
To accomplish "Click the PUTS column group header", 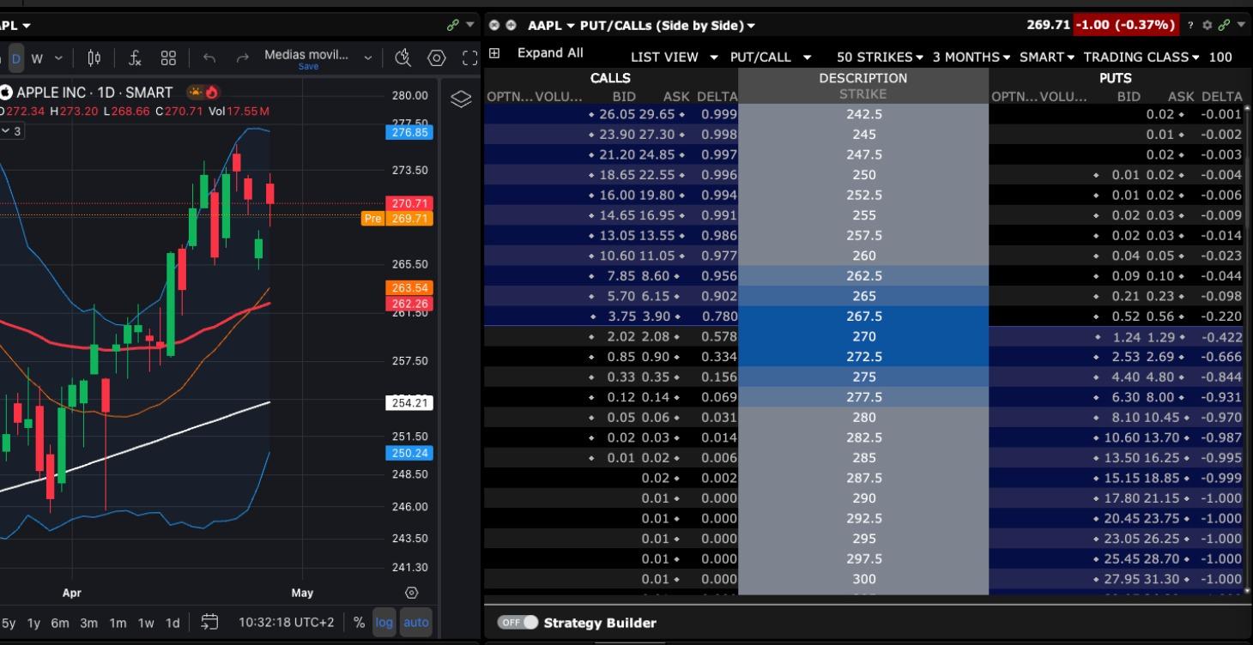I will pos(1116,78).
